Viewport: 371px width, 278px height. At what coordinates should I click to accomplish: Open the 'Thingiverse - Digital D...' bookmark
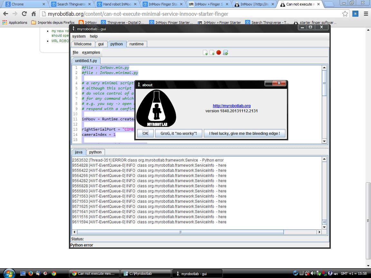[x=123, y=23]
